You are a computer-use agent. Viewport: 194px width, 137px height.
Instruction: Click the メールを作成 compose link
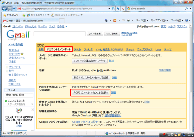tap(16, 45)
